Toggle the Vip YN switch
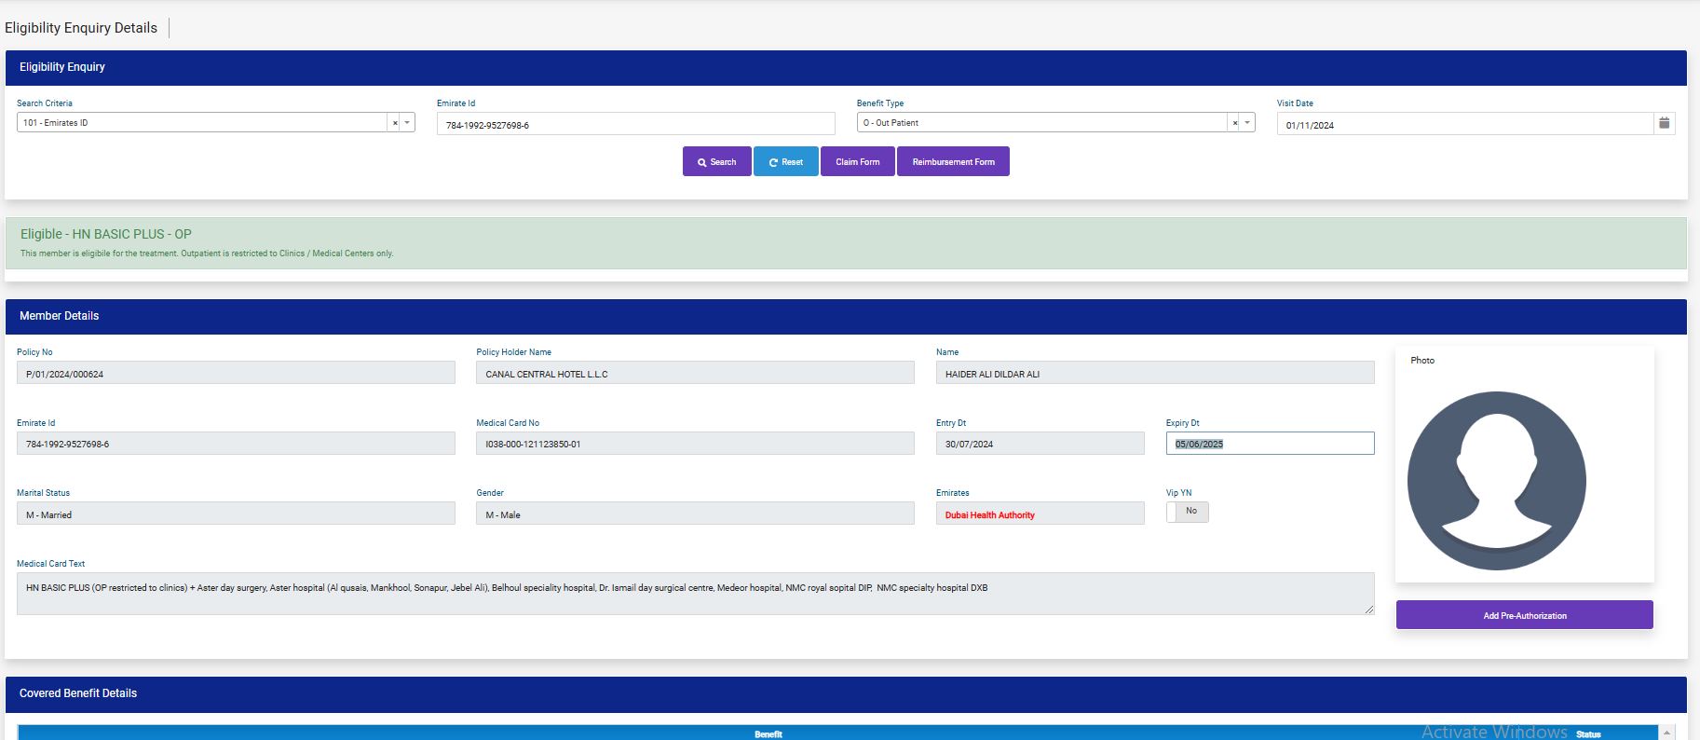The image size is (1700, 740). tap(1187, 512)
